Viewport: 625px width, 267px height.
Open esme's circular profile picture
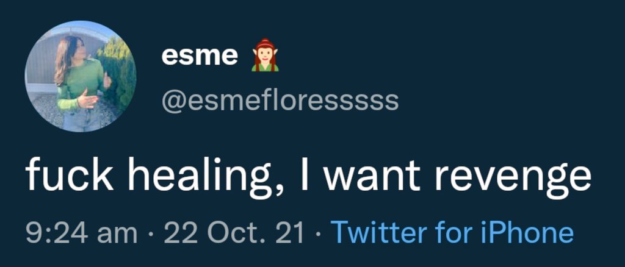(81, 76)
